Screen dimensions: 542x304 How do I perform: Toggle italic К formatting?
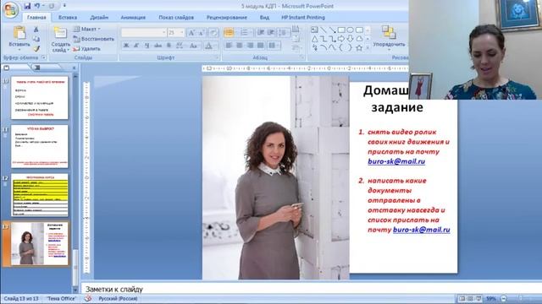click(136, 46)
